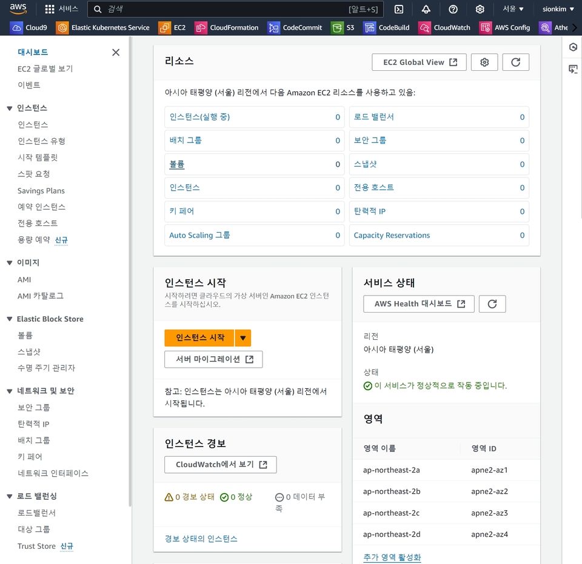Click the 서버 마이그레이션 button
The height and width of the screenshot is (564, 582).
coord(213,359)
